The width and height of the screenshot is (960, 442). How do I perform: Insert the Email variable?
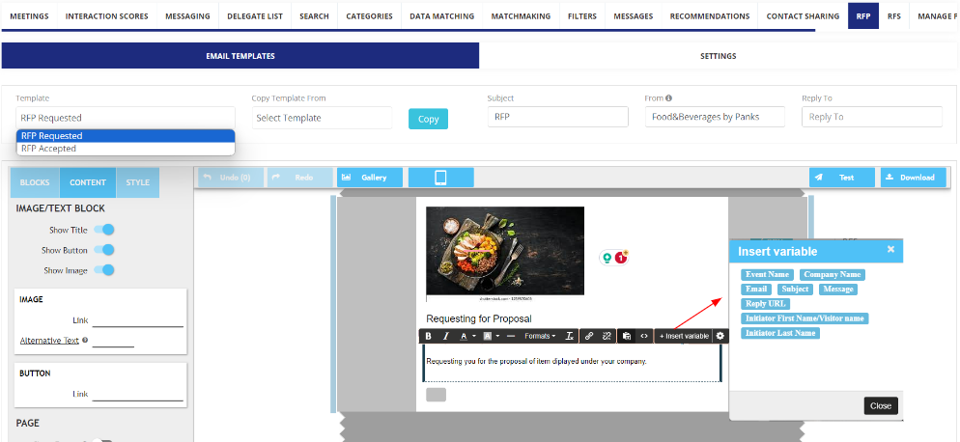pyautogui.click(x=756, y=289)
